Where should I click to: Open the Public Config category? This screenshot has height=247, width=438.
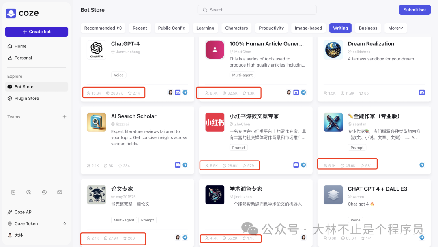click(x=172, y=28)
